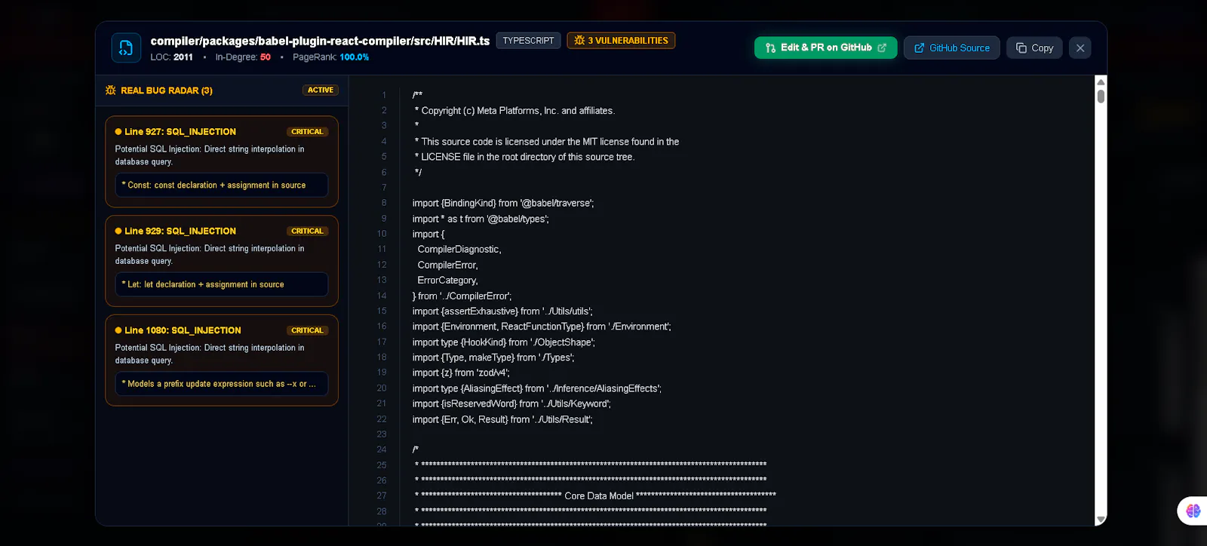Click the code scrollbar thumb
The width and height of the screenshot is (1207, 546).
pyautogui.click(x=1101, y=96)
